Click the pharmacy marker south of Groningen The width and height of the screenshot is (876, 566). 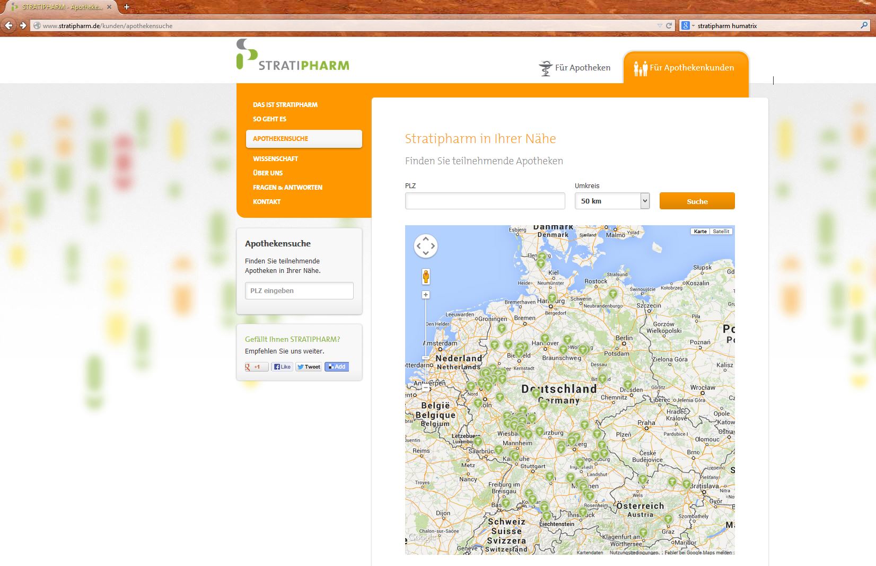click(502, 329)
